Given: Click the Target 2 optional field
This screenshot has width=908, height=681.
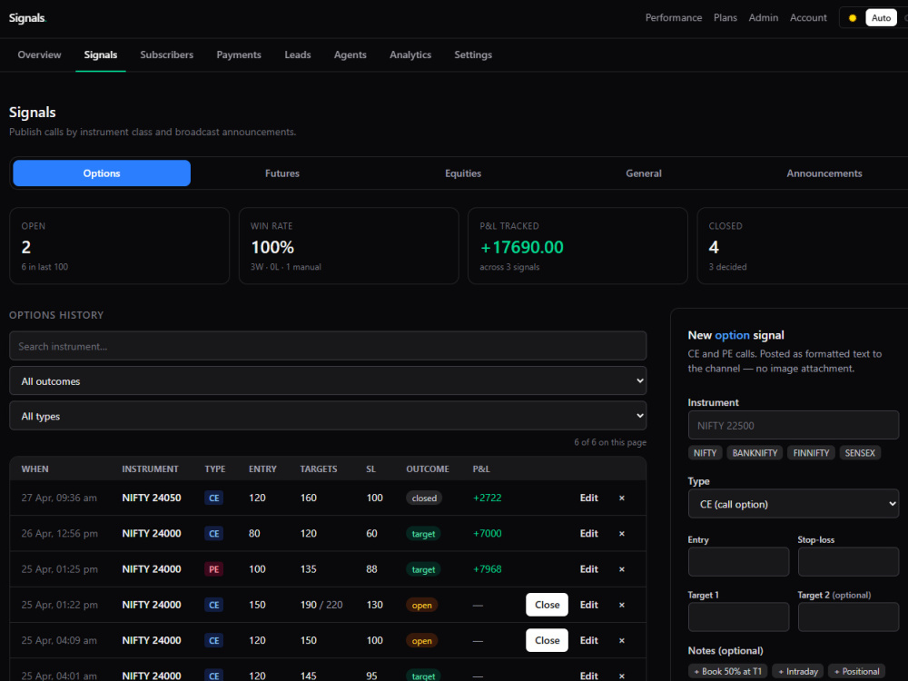Looking at the screenshot, I should [x=848, y=617].
